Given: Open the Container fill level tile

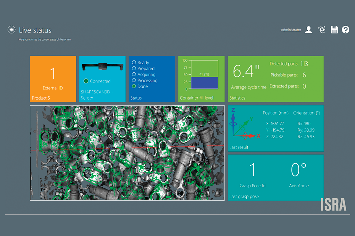Looking at the screenshot, I should coord(201,79).
